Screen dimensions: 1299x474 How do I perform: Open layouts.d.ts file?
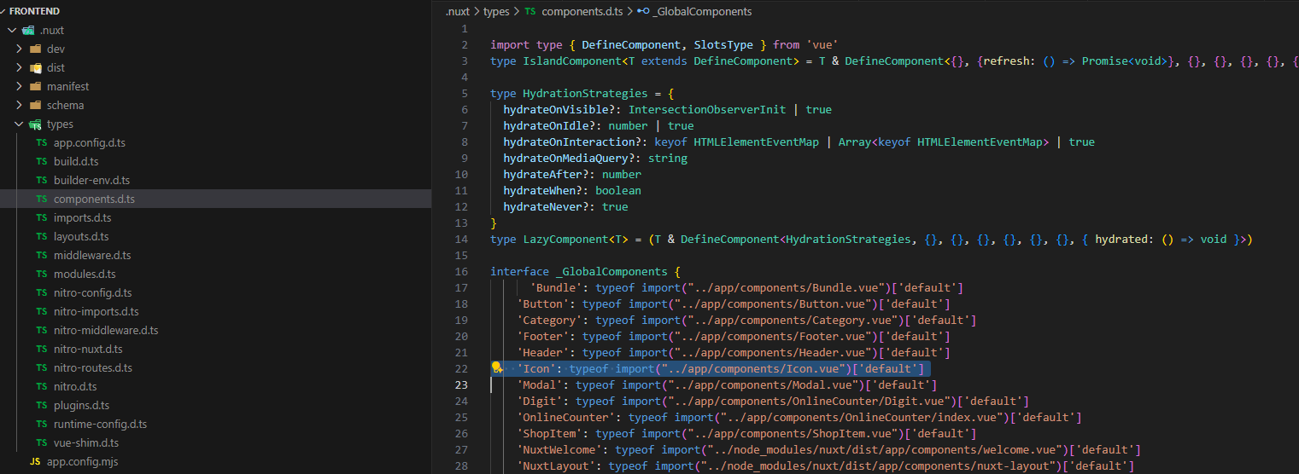[82, 236]
